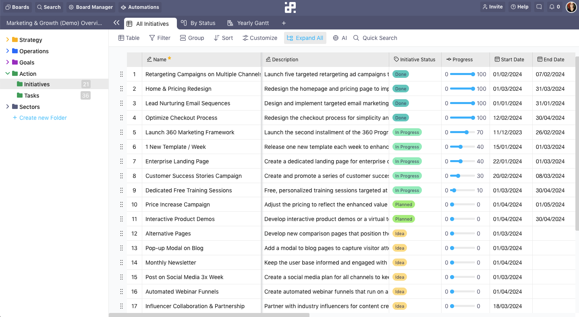
Task: Open Quick Search in the board toolbar
Action: coord(375,38)
